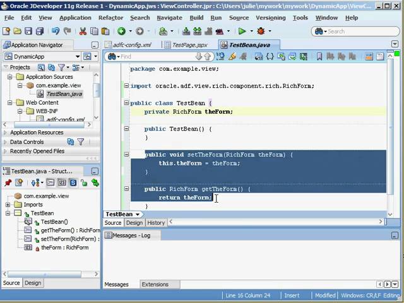Viewport: 404px width, 303px height.
Task: Click the Find Previous up arrow
Action: pyautogui.click(x=208, y=56)
